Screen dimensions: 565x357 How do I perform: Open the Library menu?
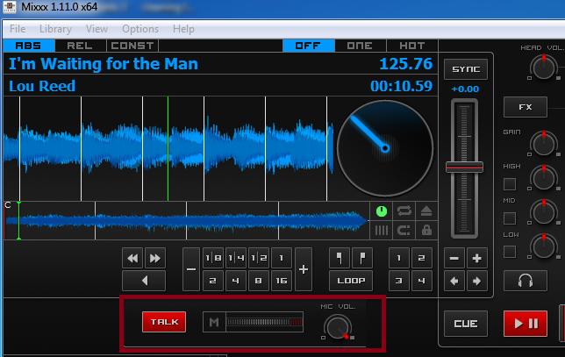coord(55,29)
